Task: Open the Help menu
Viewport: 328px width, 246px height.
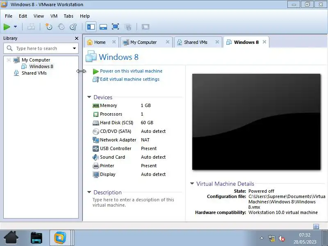Action: coord(85,16)
